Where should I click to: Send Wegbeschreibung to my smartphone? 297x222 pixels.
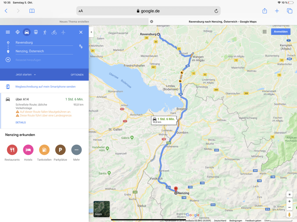click(46, 87)
